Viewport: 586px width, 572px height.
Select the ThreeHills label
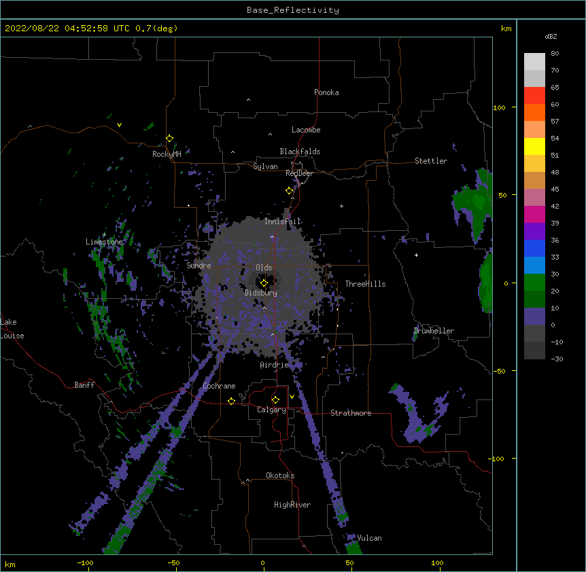pyautogui.click(x=366, y=284)
